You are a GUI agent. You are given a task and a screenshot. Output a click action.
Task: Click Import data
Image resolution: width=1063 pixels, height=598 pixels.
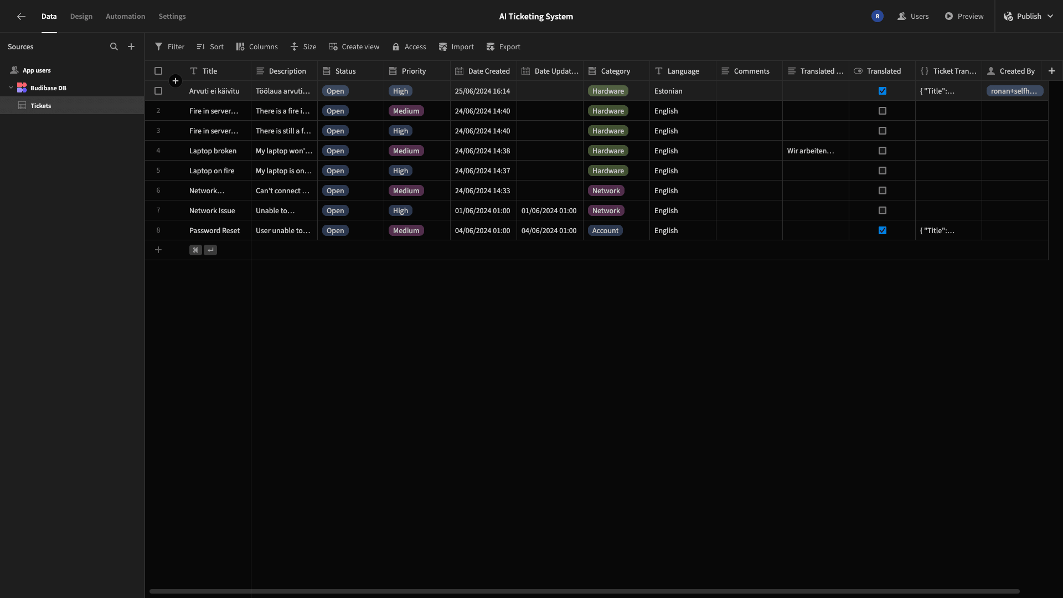pyautogui.click(x=456, y=47)
